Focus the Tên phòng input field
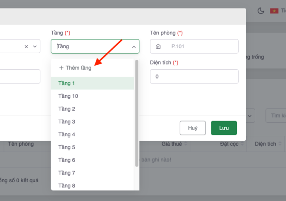The image size is (286, 201). click(201, 46)
